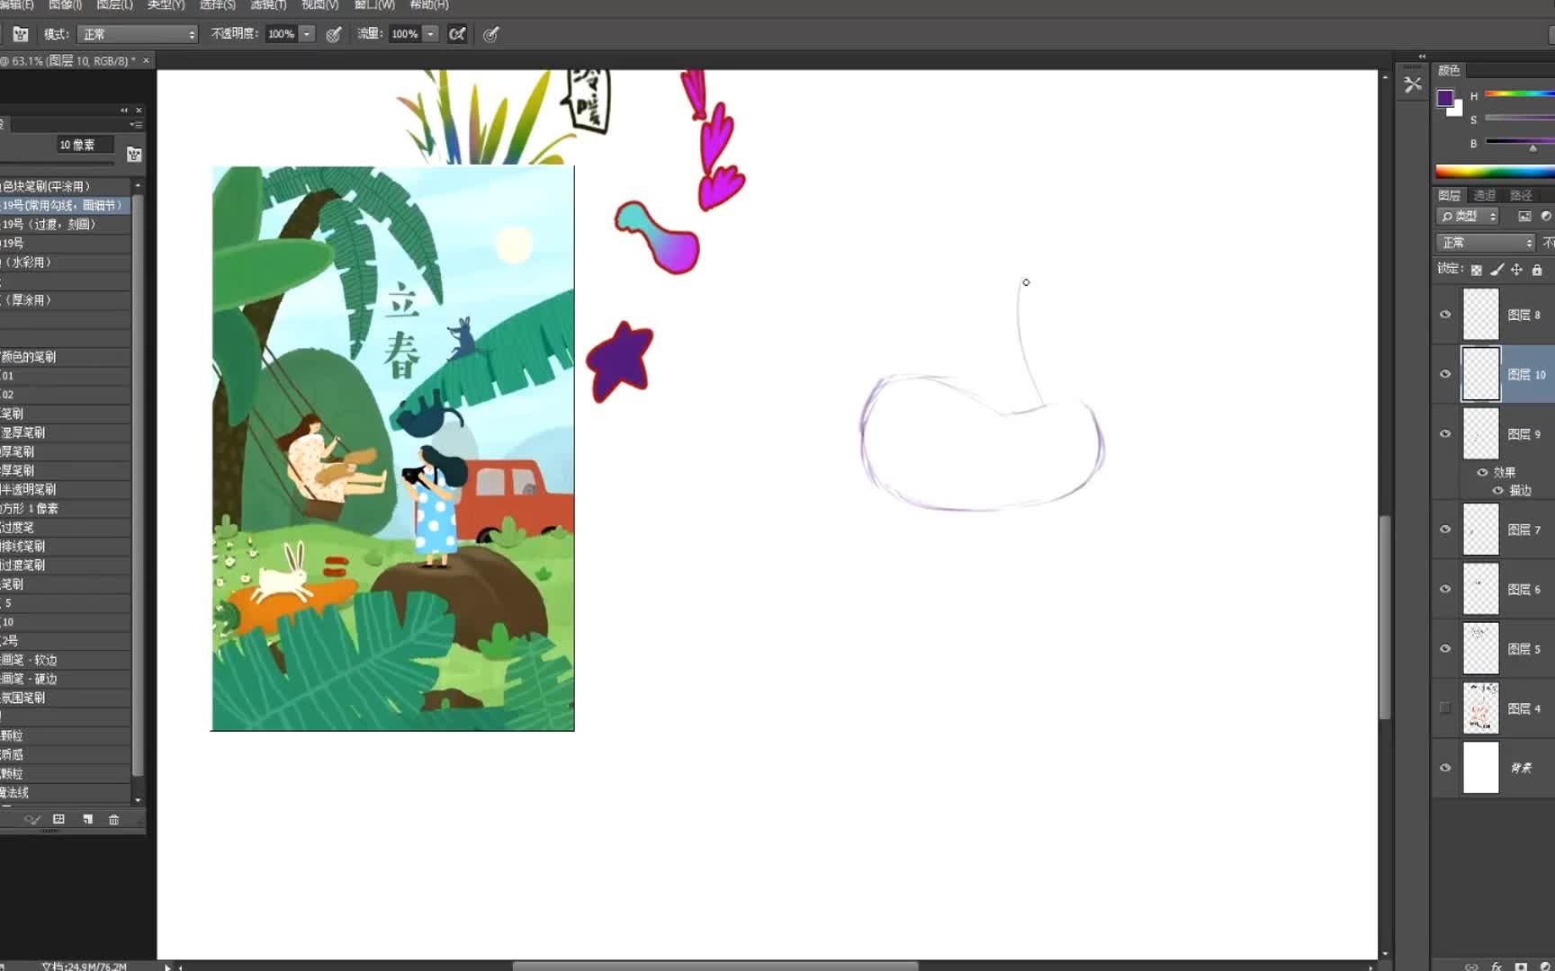Click the background white color swatch
The image size is (1555, 971).
(x=1456, y=110)
